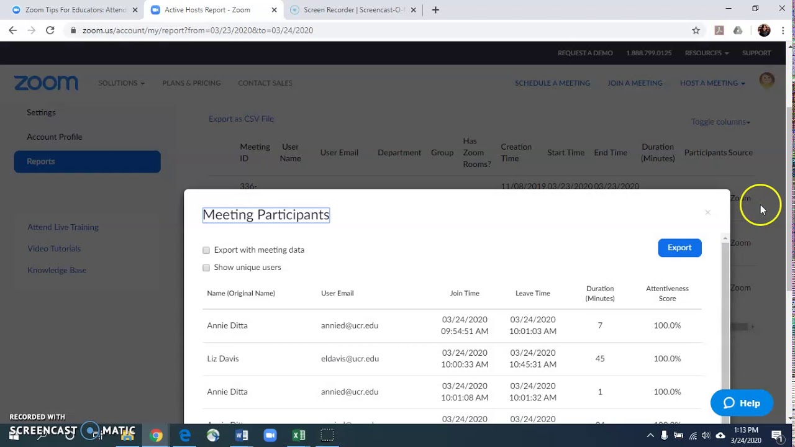Enable Export with meeting data checkbox

tap(206, 250)
